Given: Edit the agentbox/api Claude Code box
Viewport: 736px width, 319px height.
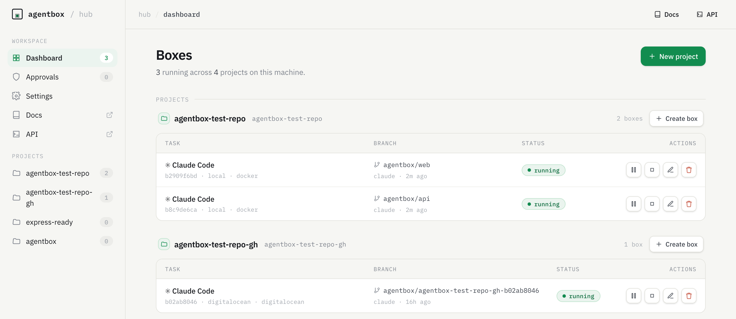Looking at the screenshot, I should 670,204.
